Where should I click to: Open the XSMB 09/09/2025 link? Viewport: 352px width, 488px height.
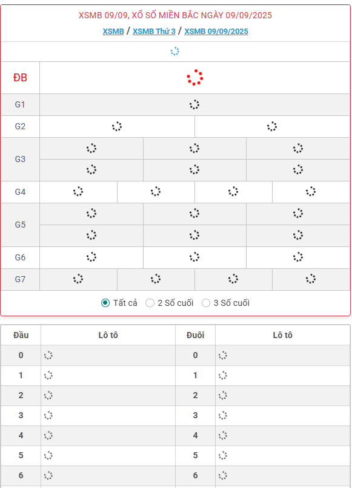click(x=216, y=32)
